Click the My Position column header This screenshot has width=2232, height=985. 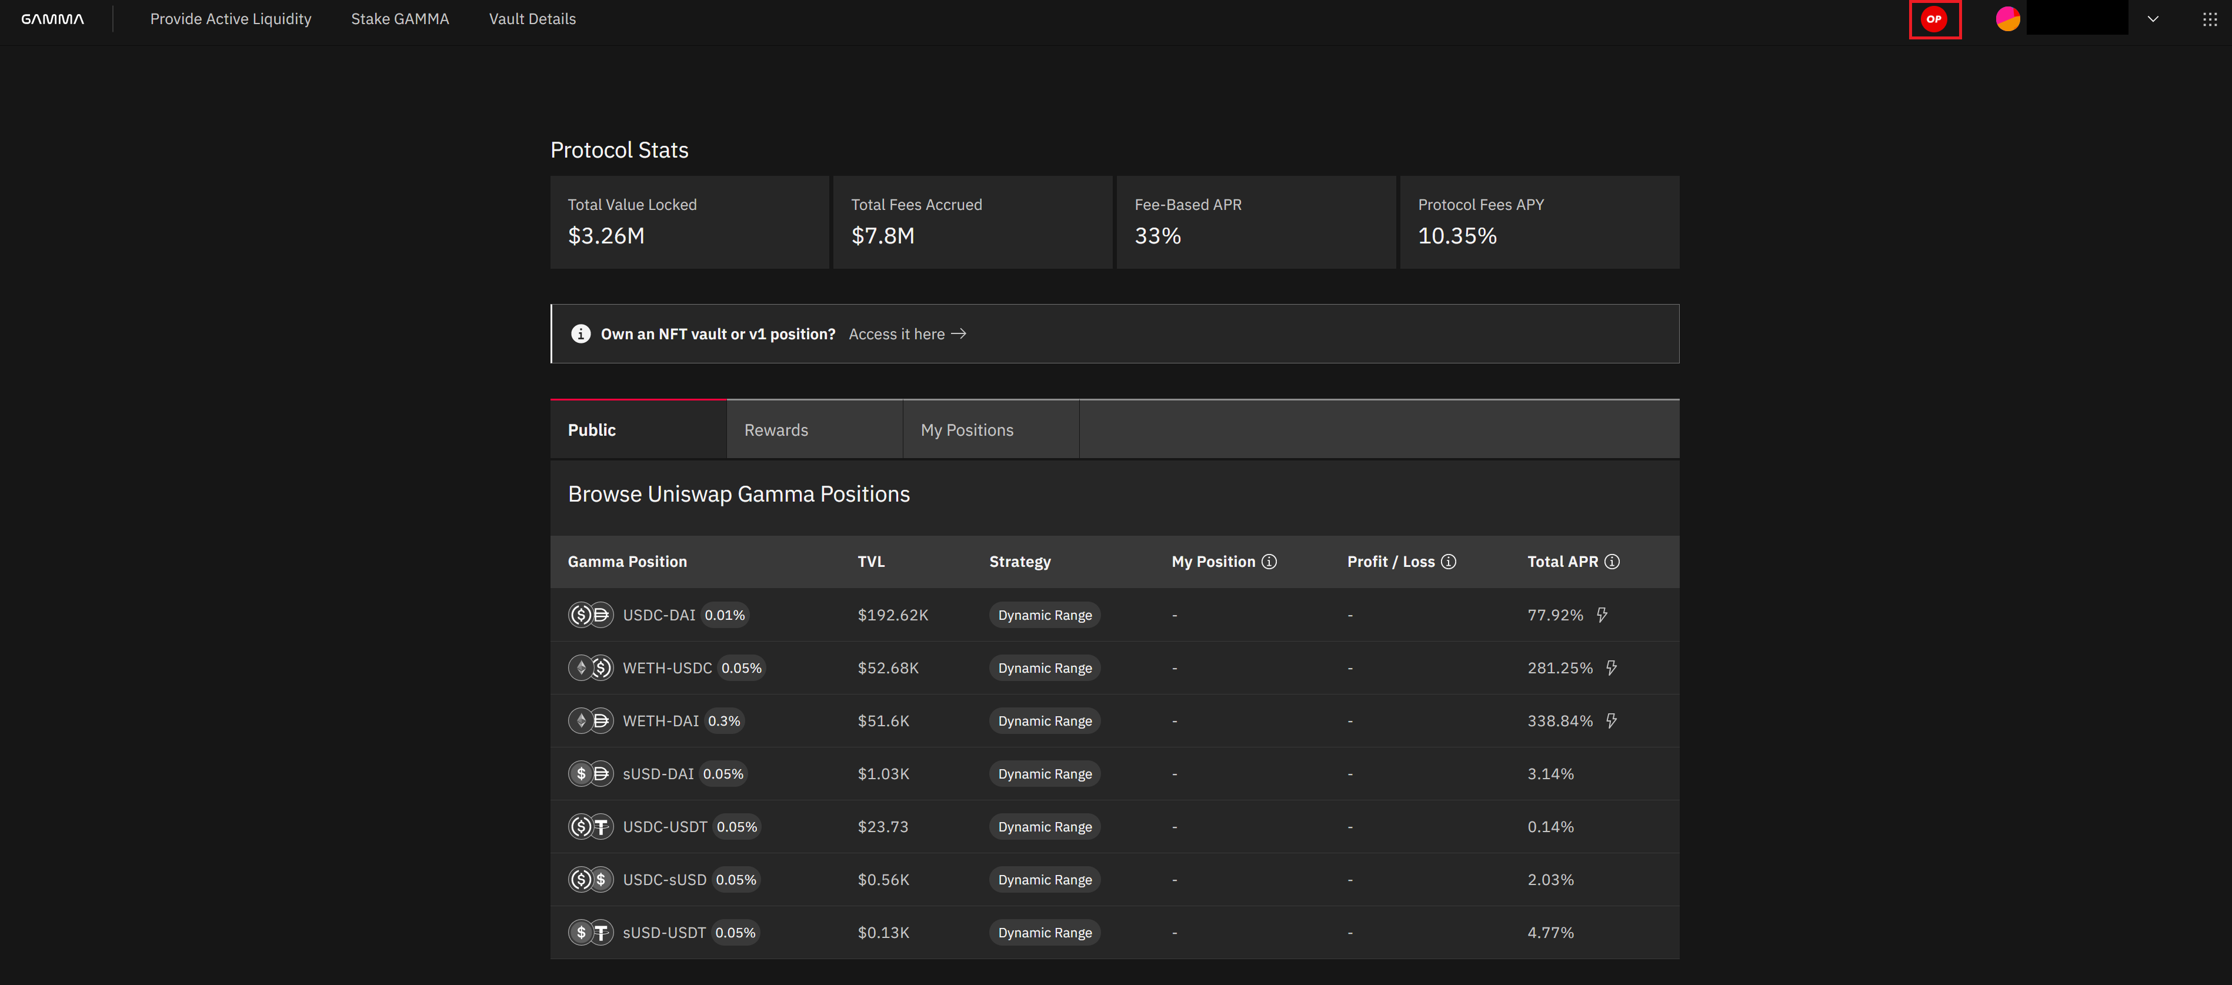[x=1213, y=562]
